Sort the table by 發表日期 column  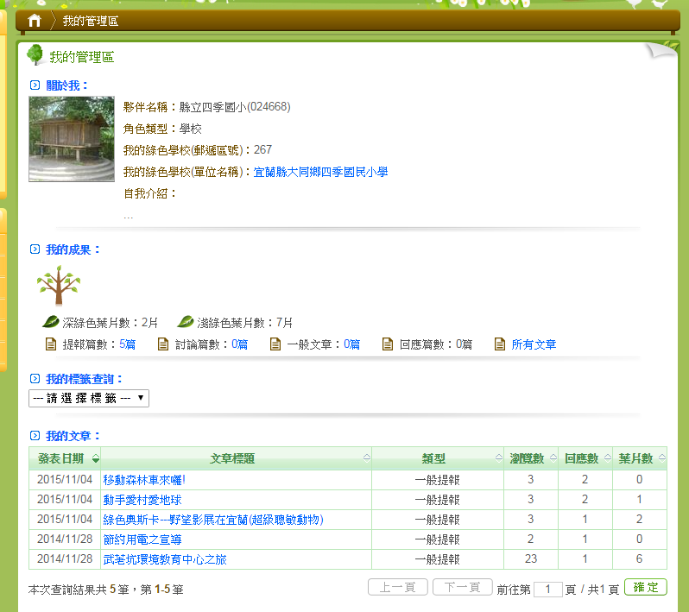click(65, 458)
